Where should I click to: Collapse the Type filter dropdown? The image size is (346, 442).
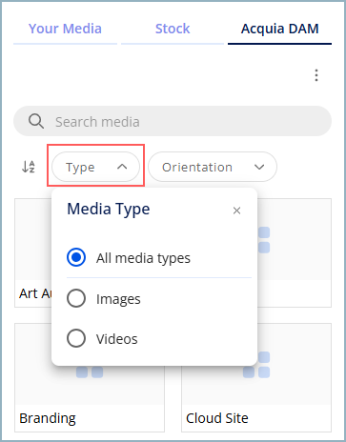pyautogui.click(x=95, y=167)
